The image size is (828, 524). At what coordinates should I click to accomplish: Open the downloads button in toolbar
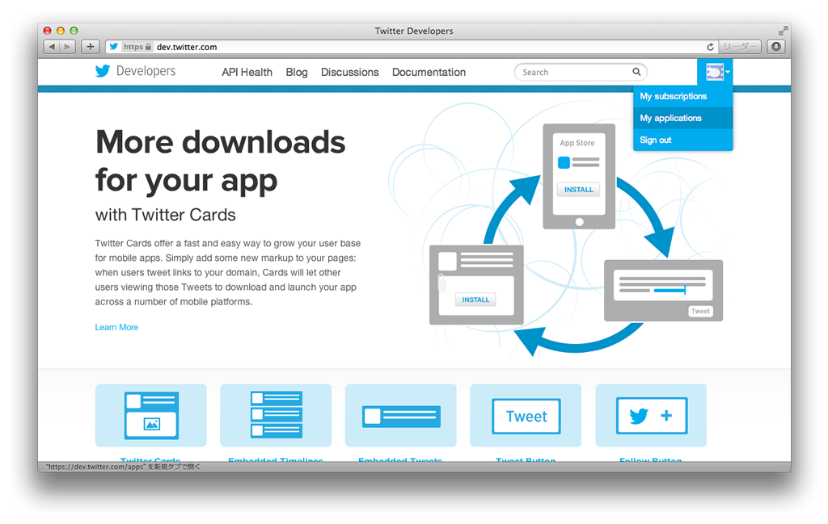coord(776,47)
